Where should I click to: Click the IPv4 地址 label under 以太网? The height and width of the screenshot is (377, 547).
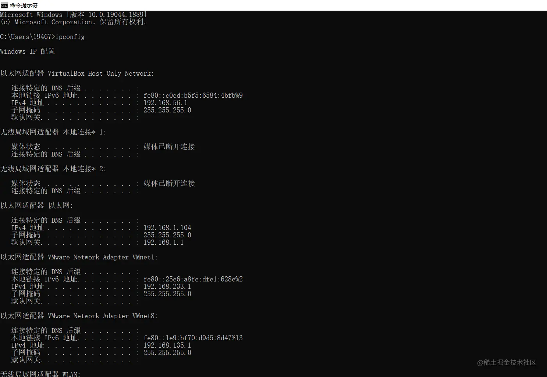pyautogui.click(x=28, y=228)
